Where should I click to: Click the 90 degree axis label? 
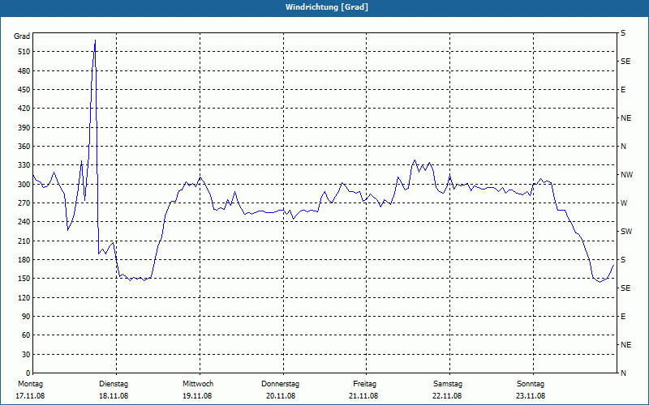coord(26,317)
